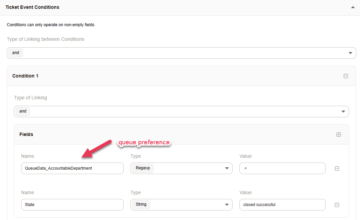Click the Fields section heading
The height and width of the screenshot is (220, 360).
[x=26, y=135]
